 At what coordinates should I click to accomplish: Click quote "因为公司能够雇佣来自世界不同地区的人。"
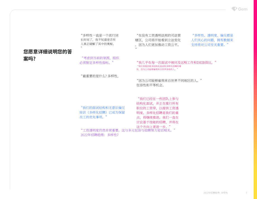coord(169,80)
